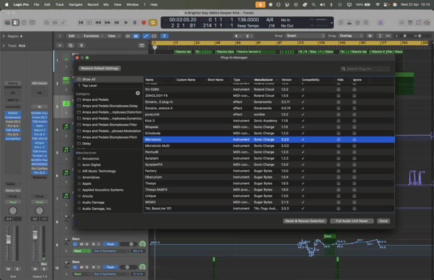Viewport: 434px width, 280px height.
Task: Click Done to close Plug-In Manager
Action: (x=384, y=221)
